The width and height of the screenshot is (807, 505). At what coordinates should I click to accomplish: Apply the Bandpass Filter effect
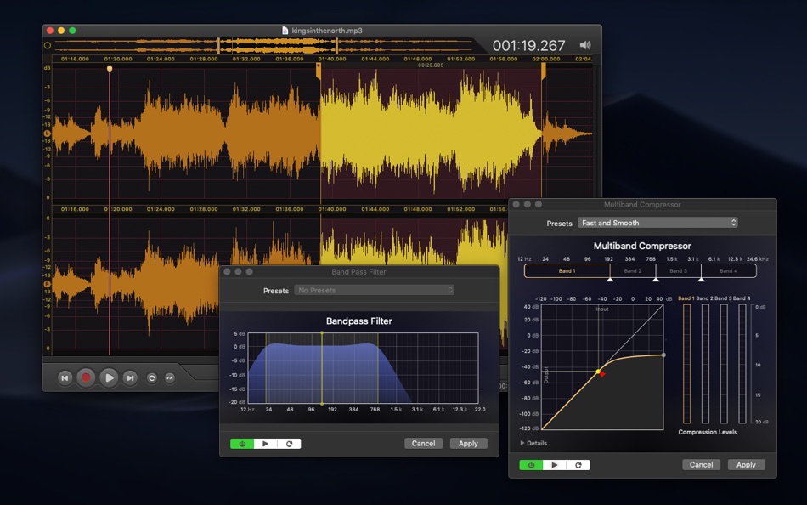click(x=468, y=443)
